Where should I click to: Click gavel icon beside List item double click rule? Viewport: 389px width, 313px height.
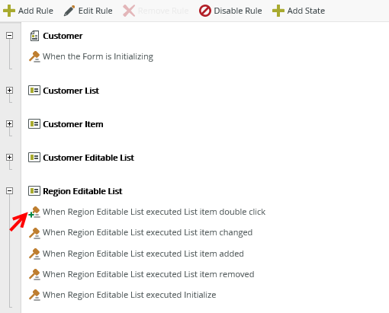[35, 212]
